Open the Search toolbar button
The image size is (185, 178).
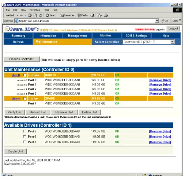click(x=52, y=15)
